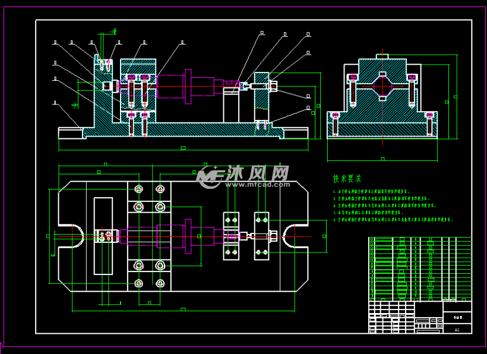The width and height of the screenshot is (487, 354).
Task: Click the hex nut at the right end of the front view
Action: [273, 86]
